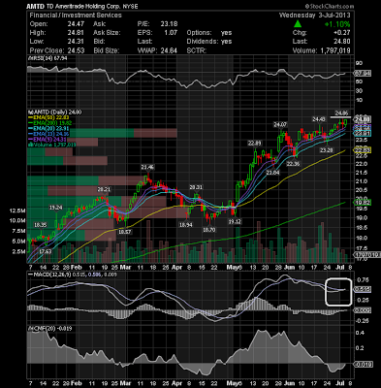Click the Prev Close value '24.53'

[x=76, y=50]
